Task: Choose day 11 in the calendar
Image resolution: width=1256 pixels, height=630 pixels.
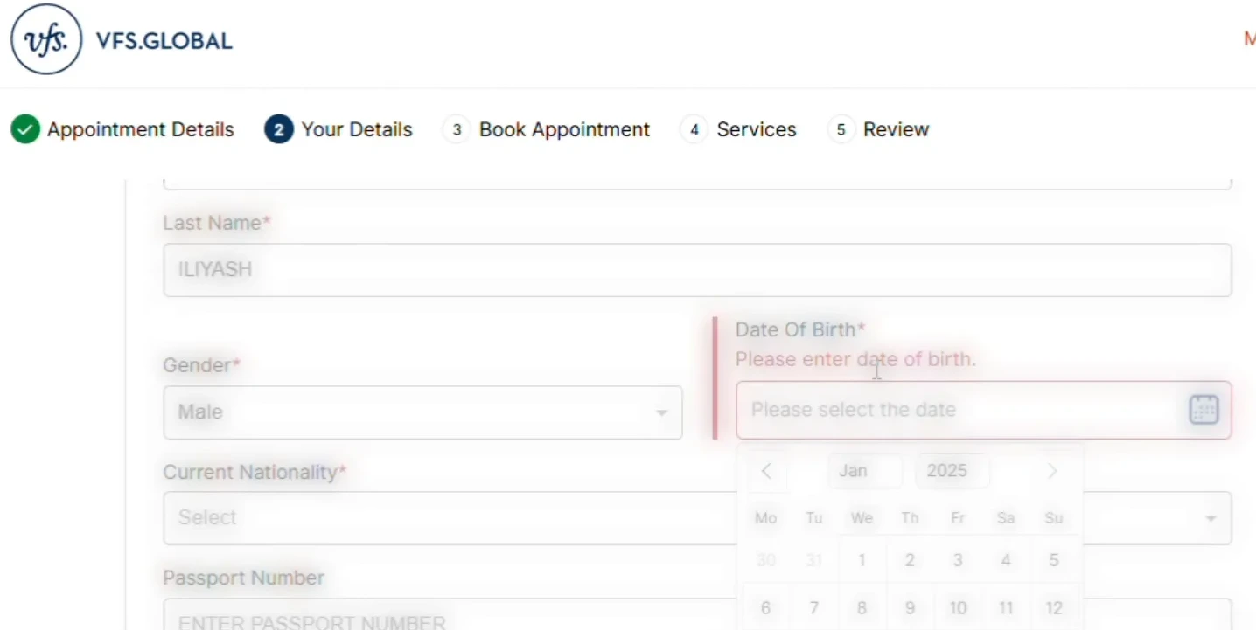Action: [x=1006, y=608]
